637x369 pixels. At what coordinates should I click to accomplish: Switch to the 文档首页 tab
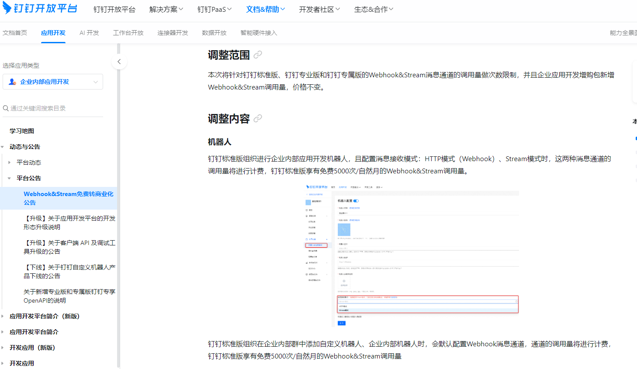point(15,33)
